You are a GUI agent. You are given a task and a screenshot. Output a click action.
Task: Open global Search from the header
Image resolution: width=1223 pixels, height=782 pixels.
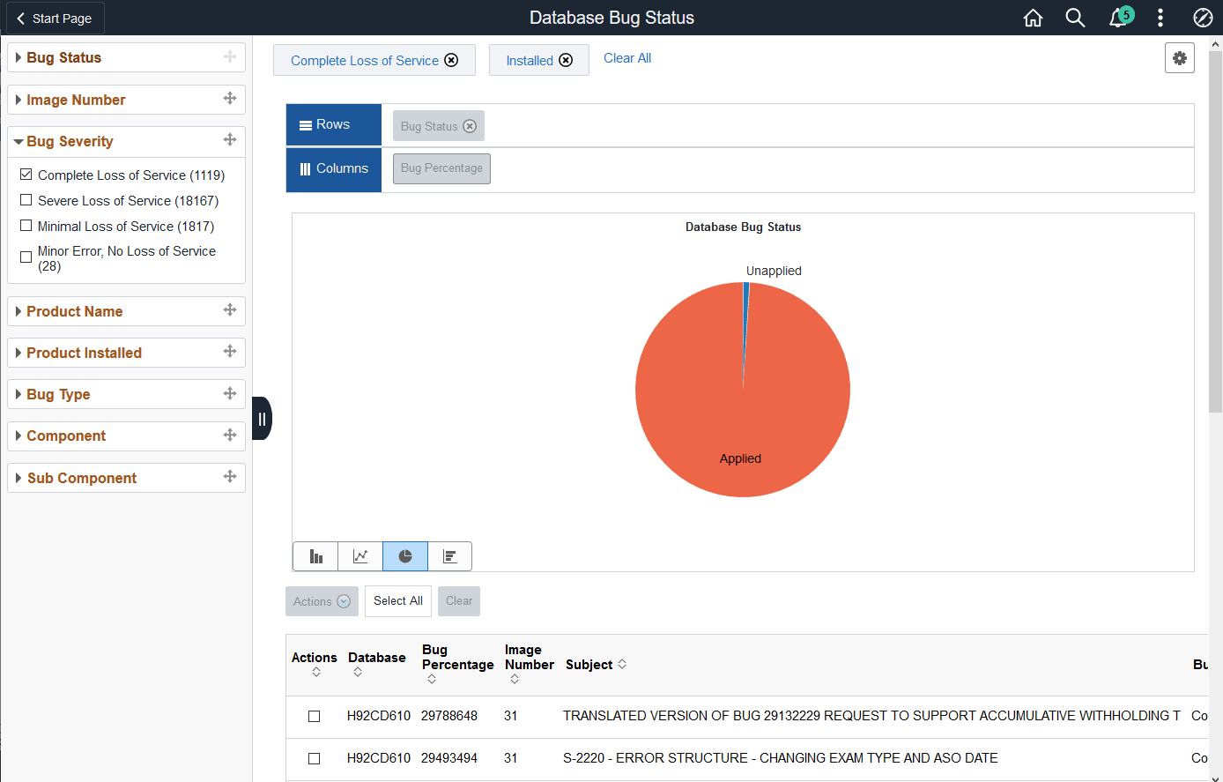(1075, 18)
